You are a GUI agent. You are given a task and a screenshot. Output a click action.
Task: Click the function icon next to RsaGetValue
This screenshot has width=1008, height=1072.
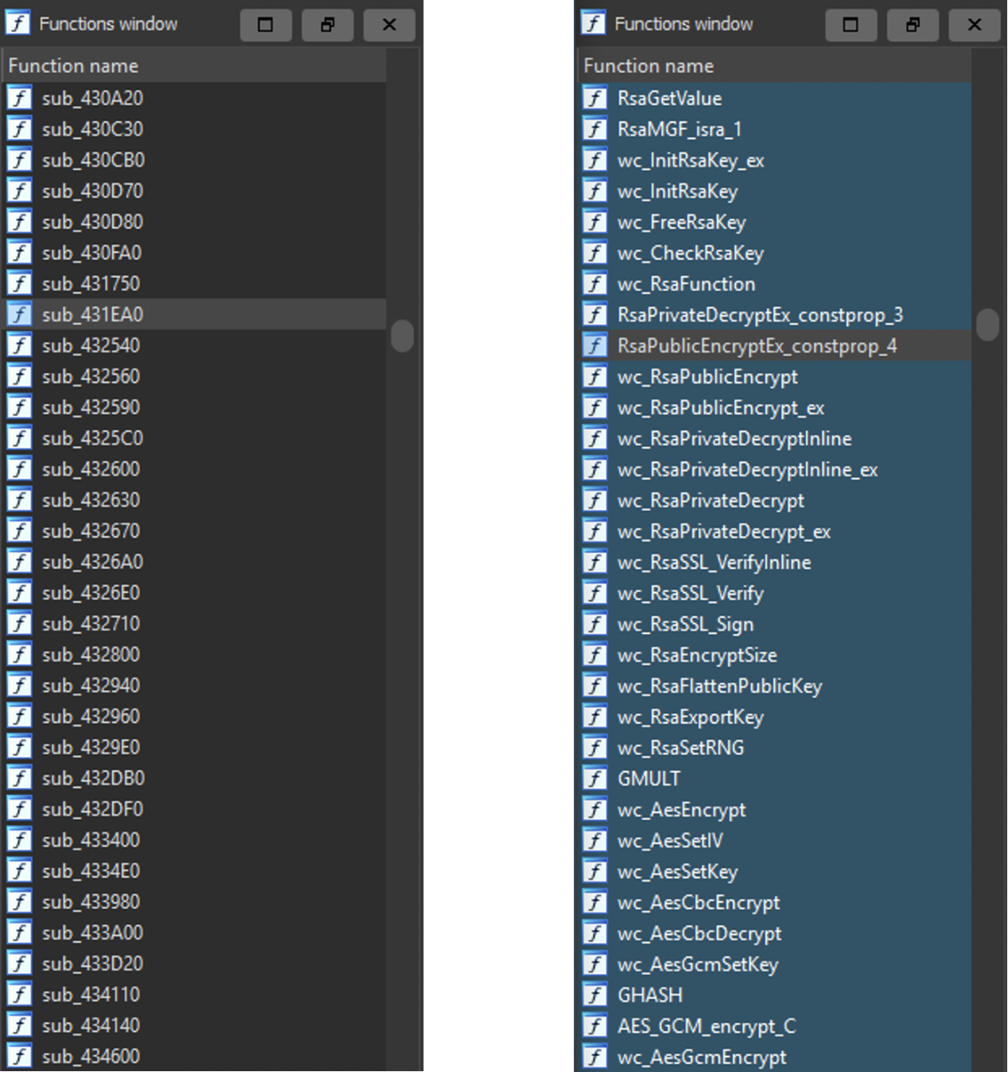[x=595, y=98]
